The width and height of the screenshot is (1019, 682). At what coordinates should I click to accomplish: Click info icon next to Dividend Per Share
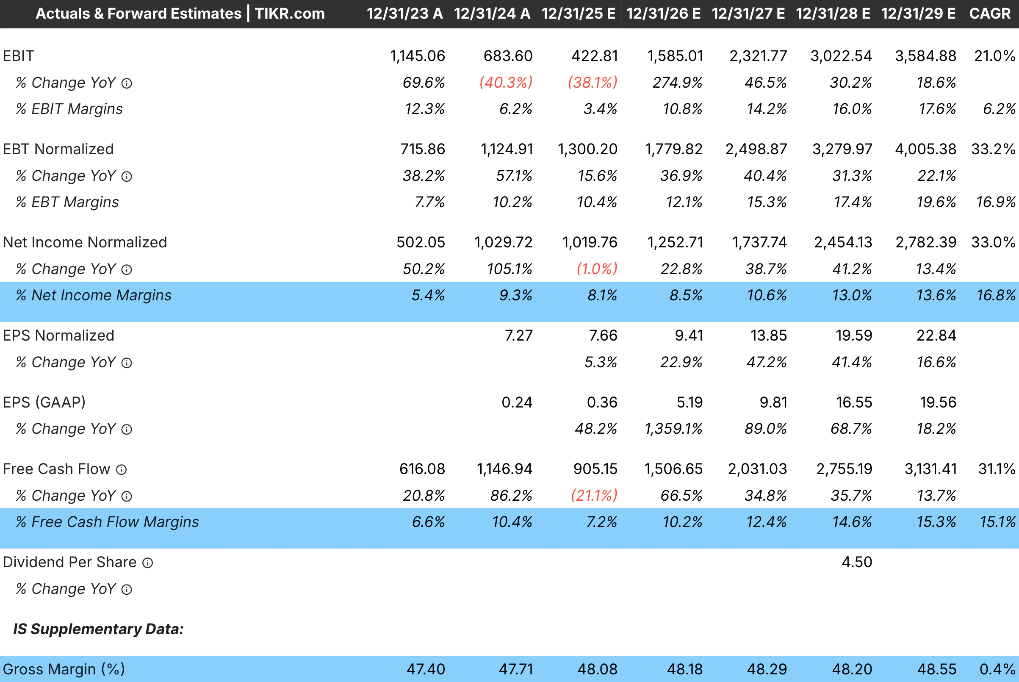[x=148, y=563]
